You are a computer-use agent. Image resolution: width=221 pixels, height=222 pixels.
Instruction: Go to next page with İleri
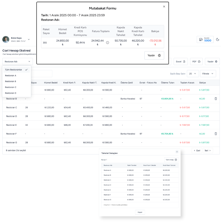(x=208, y=151)
